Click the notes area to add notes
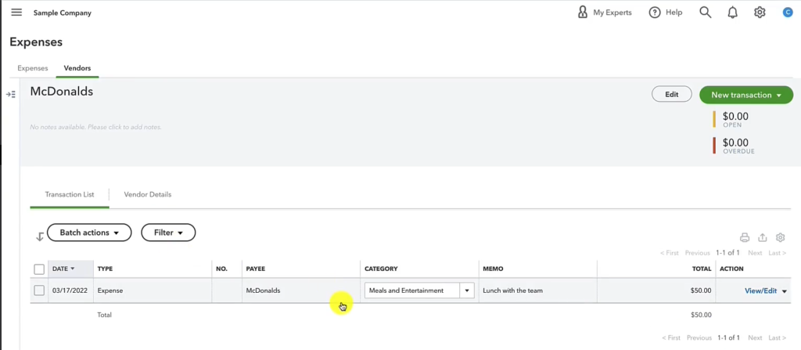 (x=95, y=127)
